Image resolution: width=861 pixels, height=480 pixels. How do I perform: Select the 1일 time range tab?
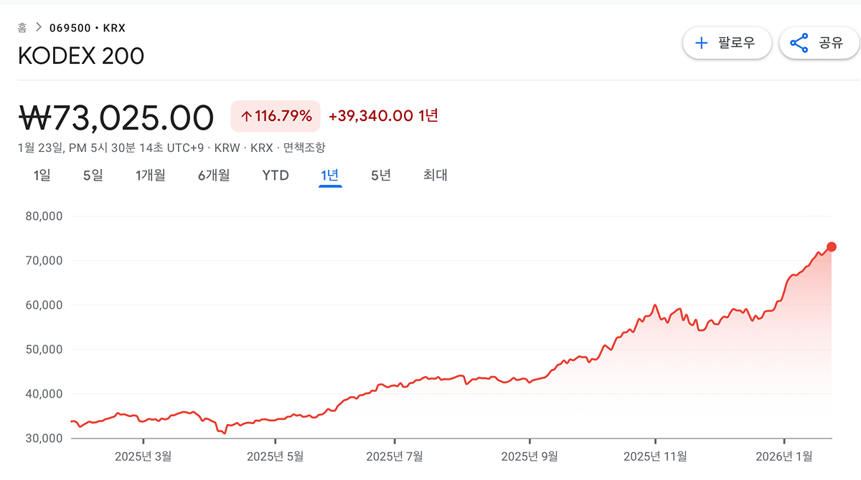tap(42, 175)
